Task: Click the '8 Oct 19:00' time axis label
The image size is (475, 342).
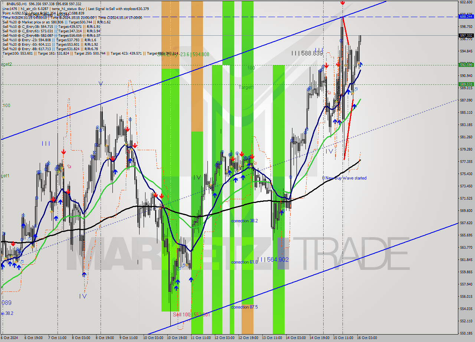Action: coord(105,338)
